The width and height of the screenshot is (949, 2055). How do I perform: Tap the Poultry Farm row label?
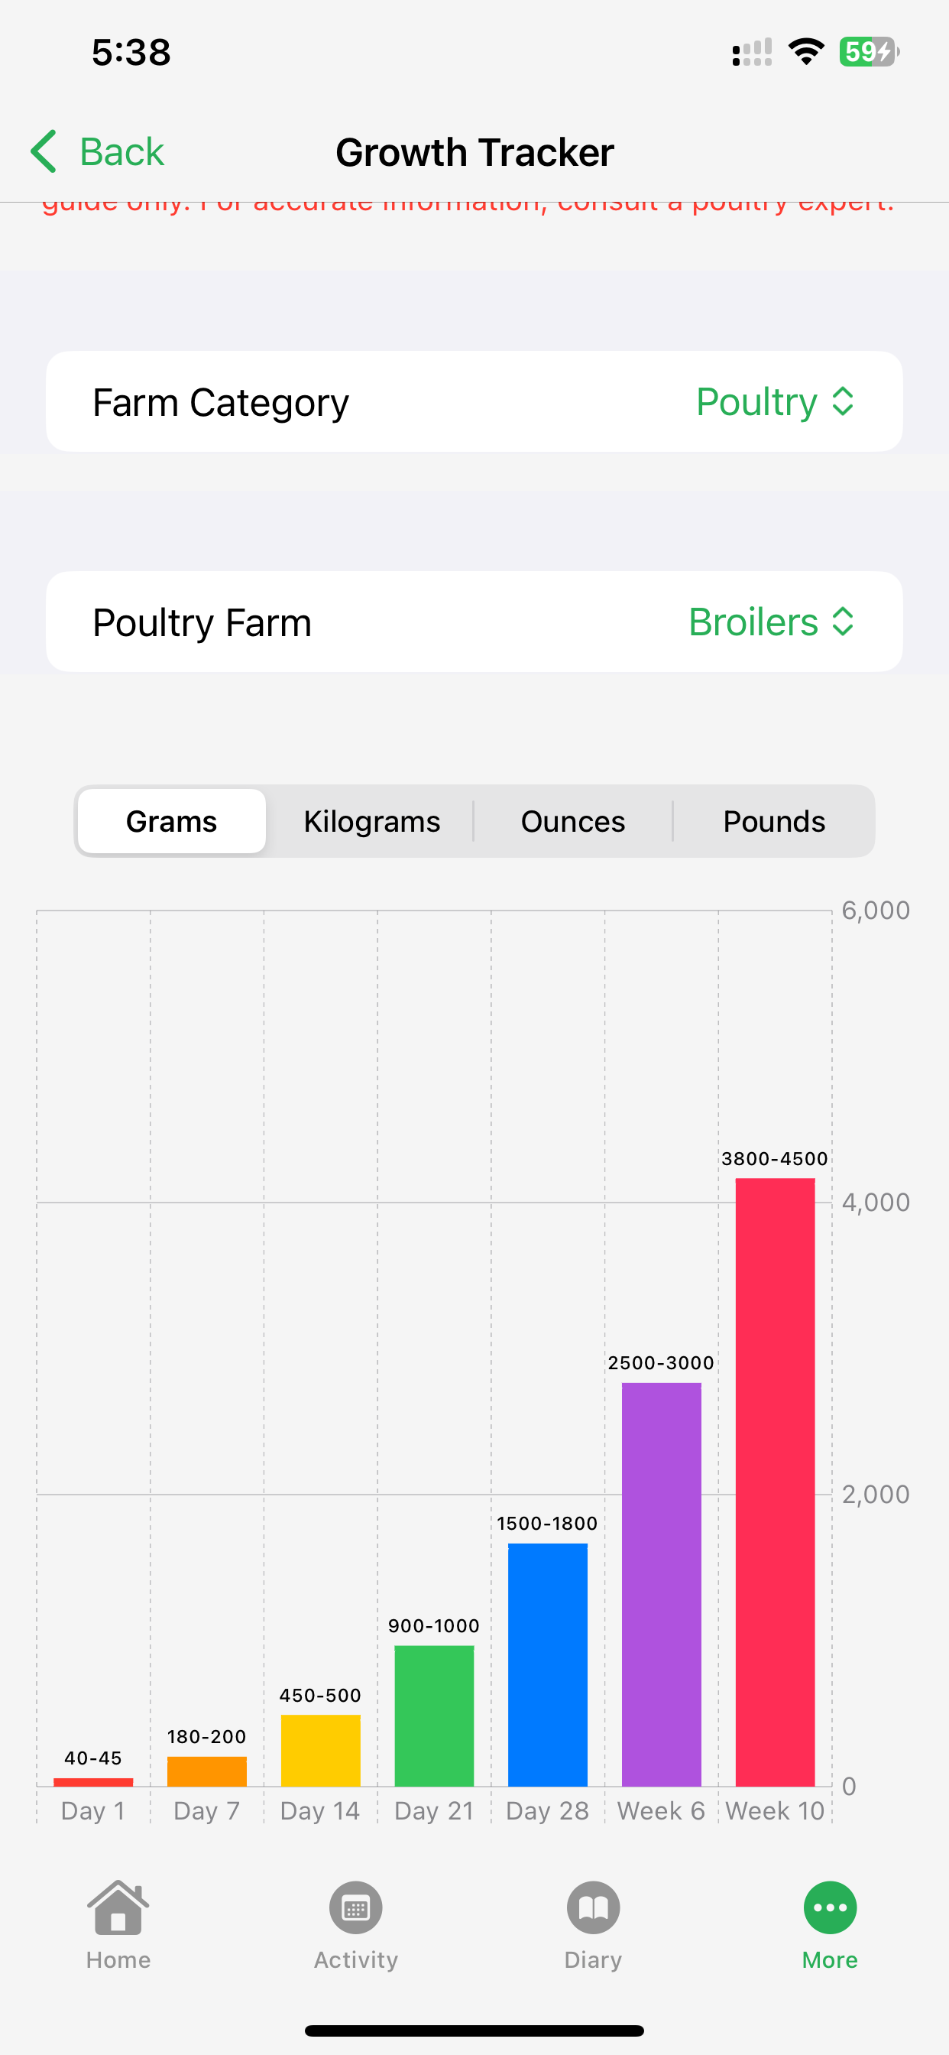[x=202, y=622]
